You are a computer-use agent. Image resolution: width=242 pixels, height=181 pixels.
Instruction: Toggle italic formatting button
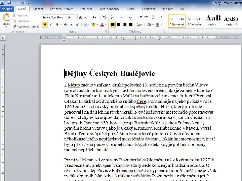(x=51, y=24)
